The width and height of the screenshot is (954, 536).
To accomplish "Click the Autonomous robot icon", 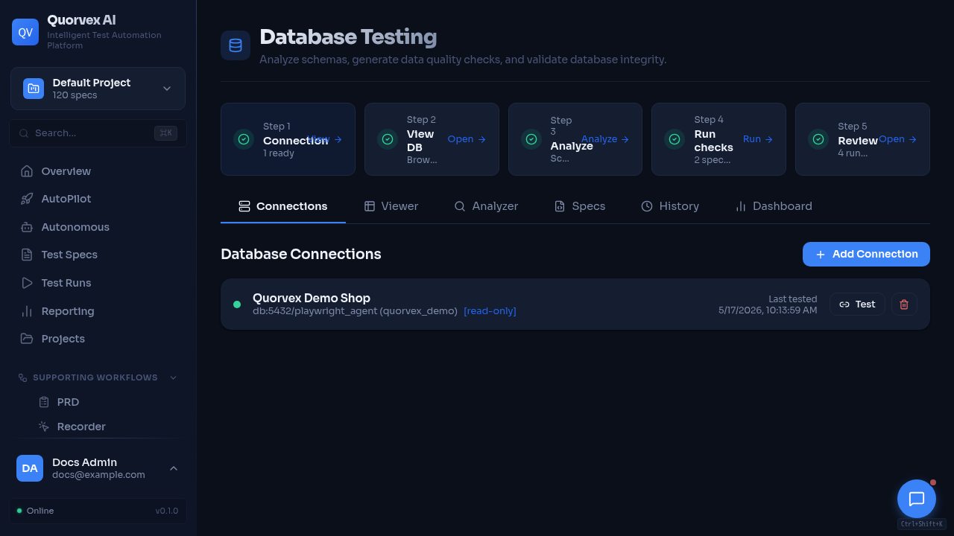I will click(x=27, y=227).
